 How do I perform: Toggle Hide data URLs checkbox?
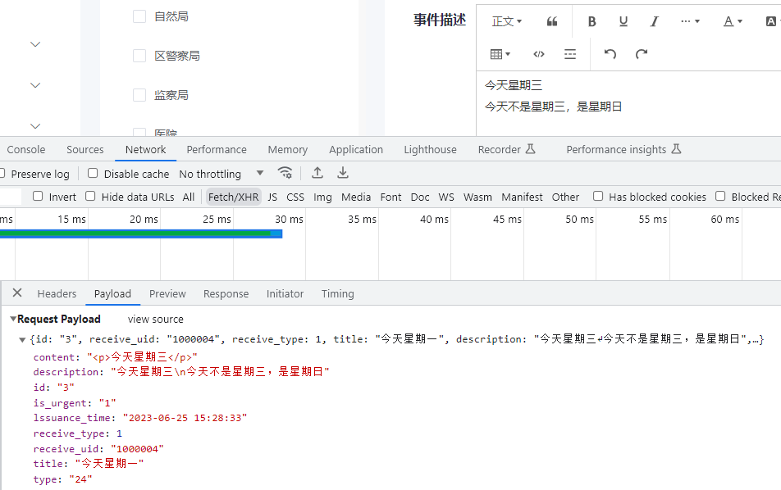click(90, 196)
